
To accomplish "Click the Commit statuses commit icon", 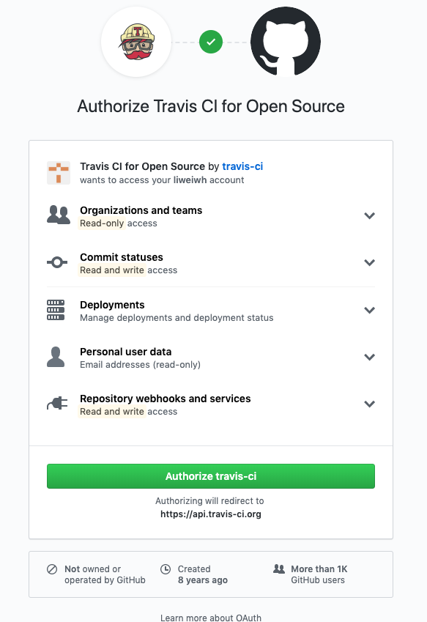I will [x=57, y=262].
